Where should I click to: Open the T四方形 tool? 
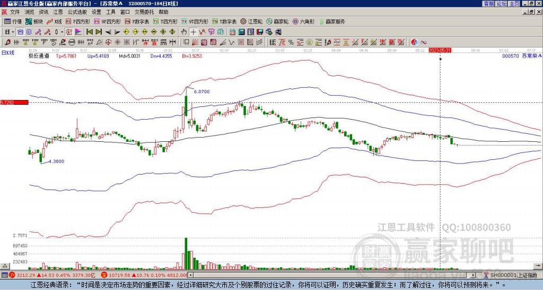tap(165, 21)
